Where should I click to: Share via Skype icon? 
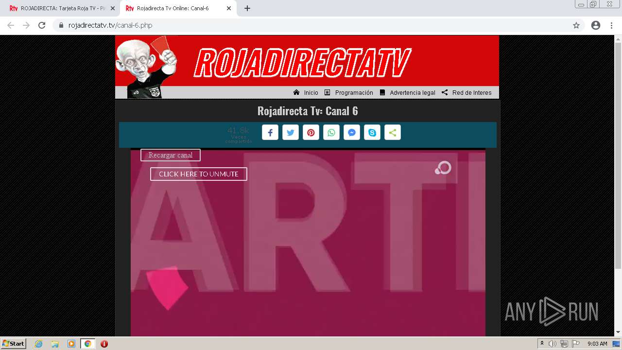point(372,133)
